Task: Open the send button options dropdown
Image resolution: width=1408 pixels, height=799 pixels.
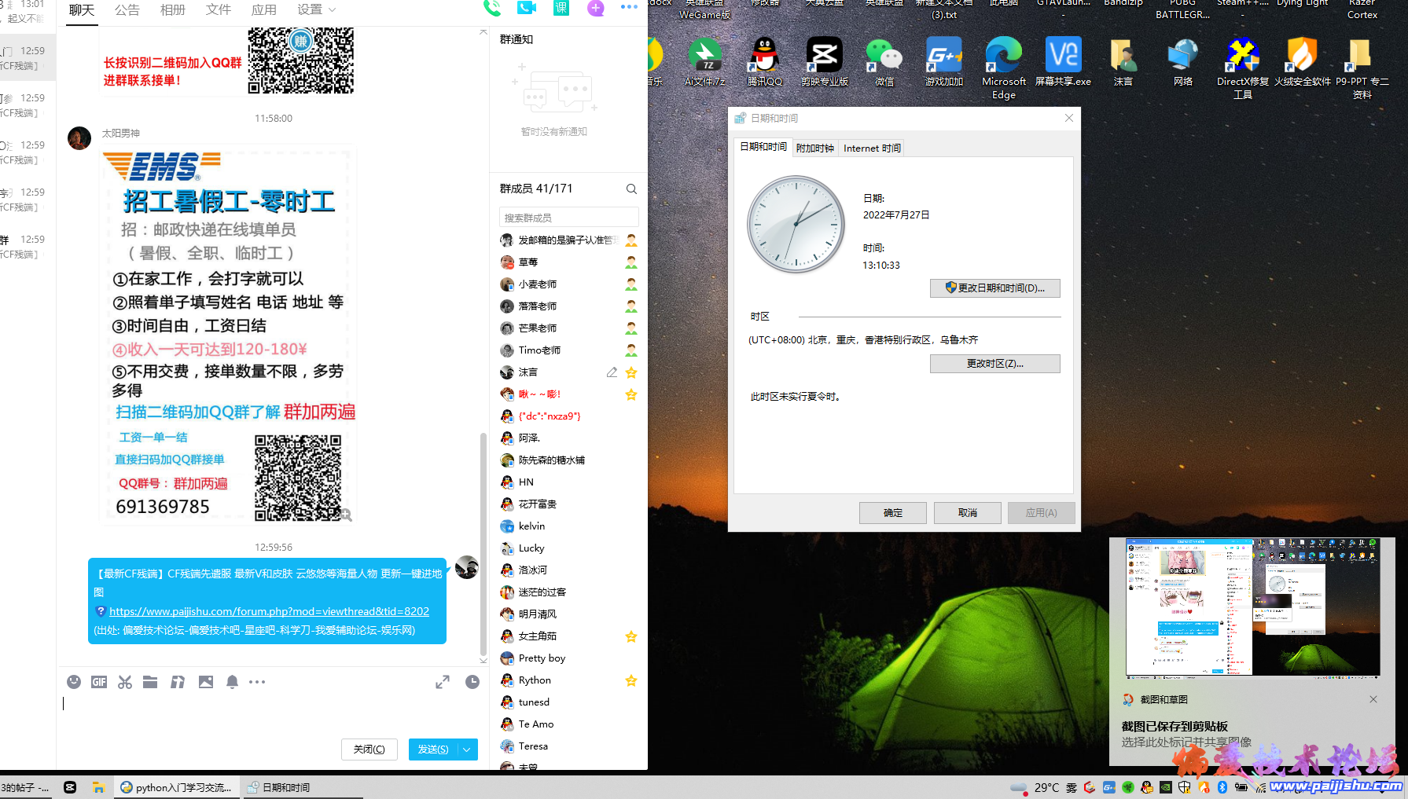Action: click(x=467, y=750)
